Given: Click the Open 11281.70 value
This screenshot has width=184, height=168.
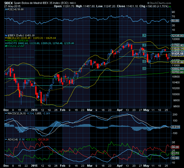Looking at the screenshot, I should point(64,6).
